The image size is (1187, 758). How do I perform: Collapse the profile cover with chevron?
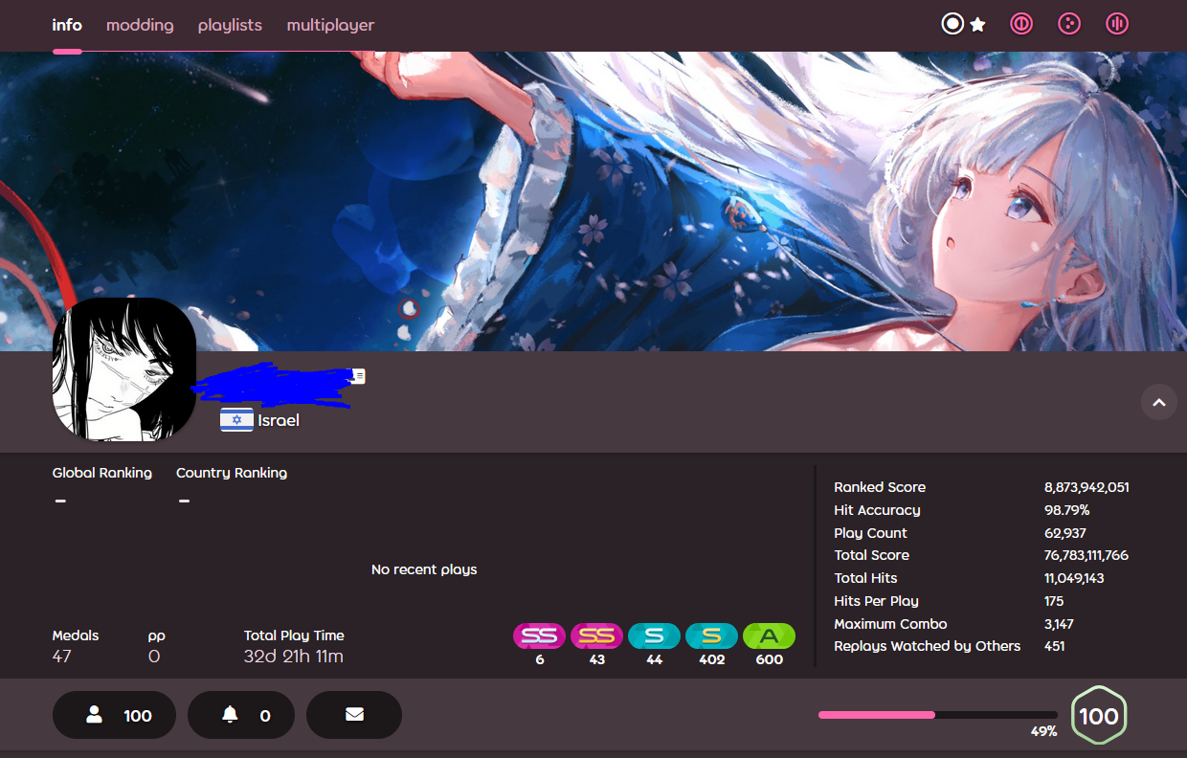(1158, 402)
